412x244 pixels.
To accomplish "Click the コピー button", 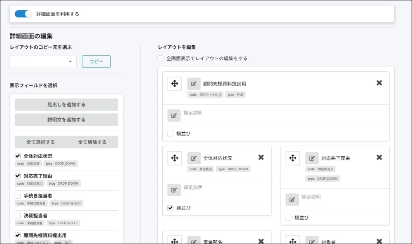I will pyautogui.click(x=96, y=61).
